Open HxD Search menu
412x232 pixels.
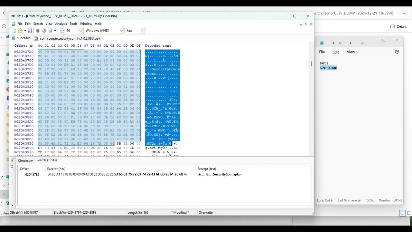[38, 24]
